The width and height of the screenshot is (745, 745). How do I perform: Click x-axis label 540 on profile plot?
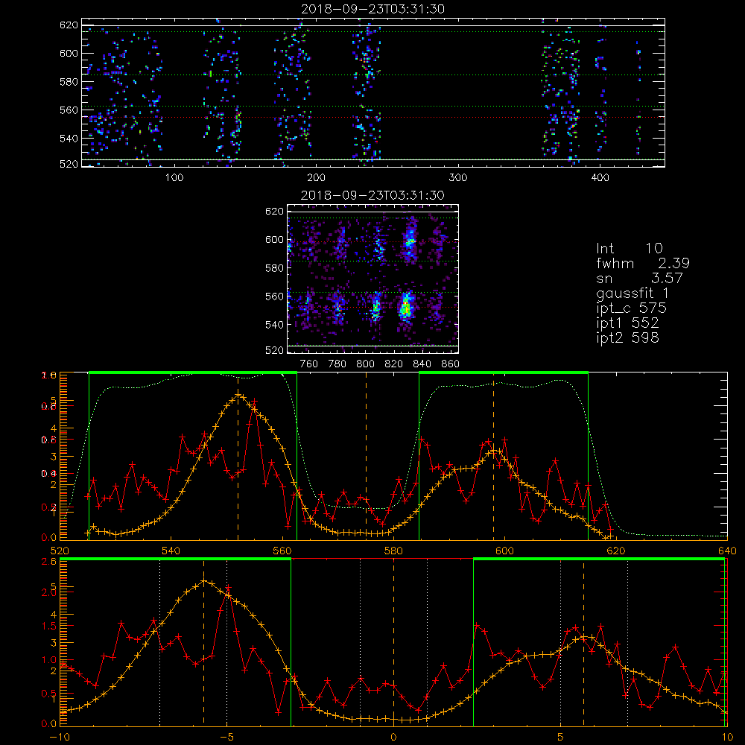(x=171, y=551)
